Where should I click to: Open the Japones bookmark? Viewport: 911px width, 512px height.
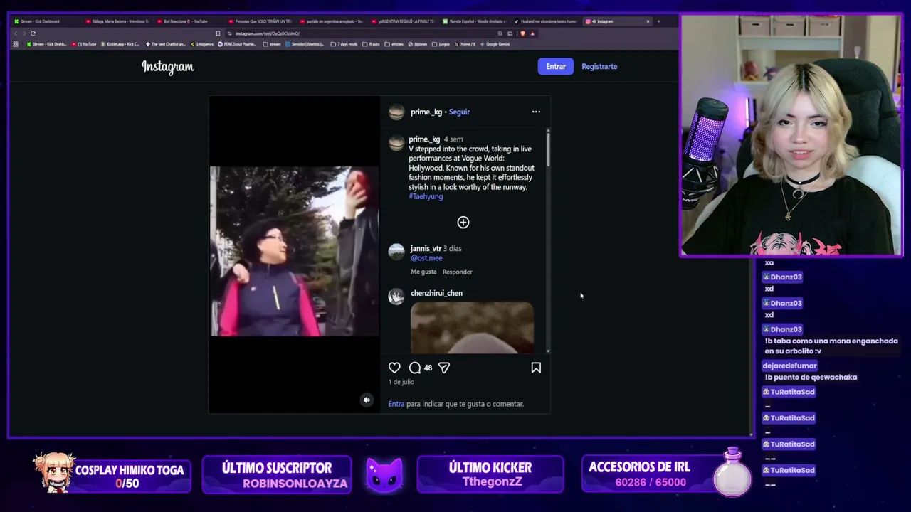click(417, 44)
